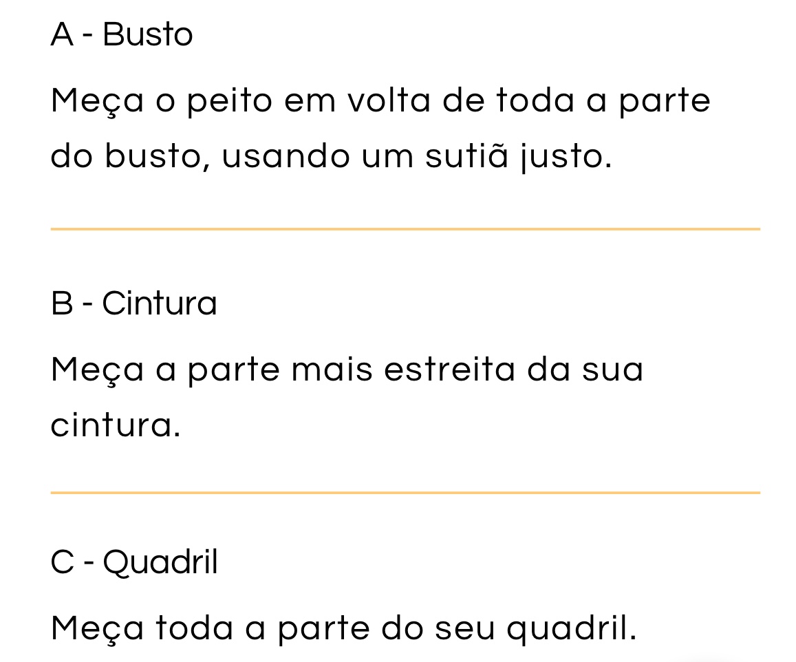Click the yellow divider below the Busto section
This screenshot has height=662, width=796.
405,228
